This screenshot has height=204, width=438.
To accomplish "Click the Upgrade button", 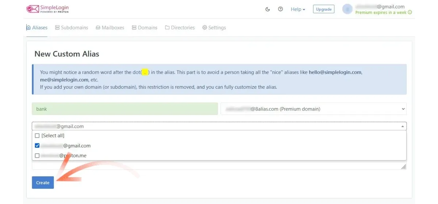I will pyautogui.click(x=323, y=9).
